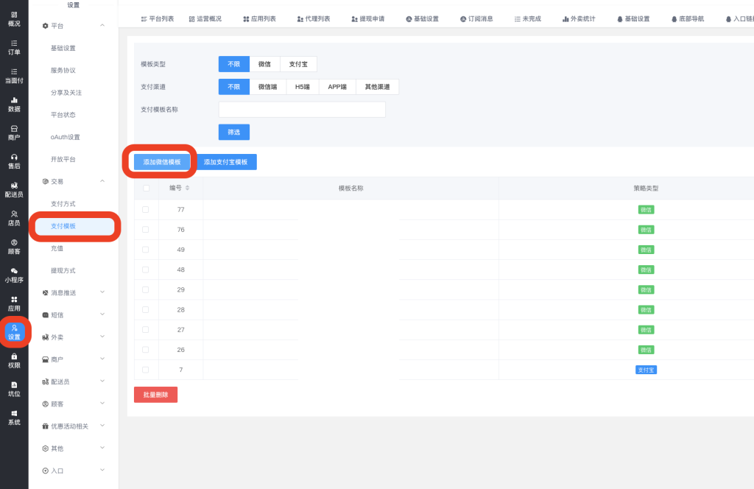Click the 订单 orders sidebar icon
Image resolution: width=754 pixels, height=489 pixels.
point(14,43)
